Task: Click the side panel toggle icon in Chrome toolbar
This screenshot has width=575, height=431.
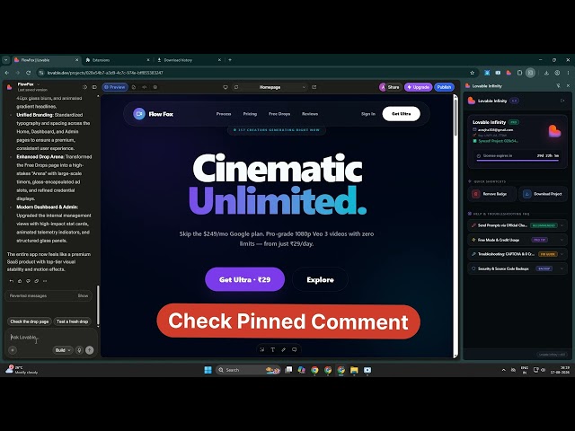Action: 530,73
